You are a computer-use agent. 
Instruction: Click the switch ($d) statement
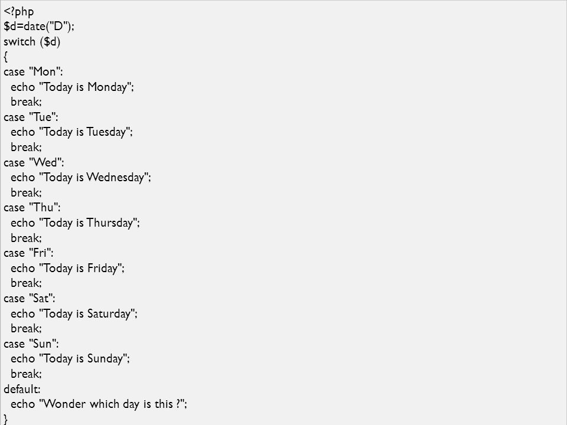click(x=32, y=41)
